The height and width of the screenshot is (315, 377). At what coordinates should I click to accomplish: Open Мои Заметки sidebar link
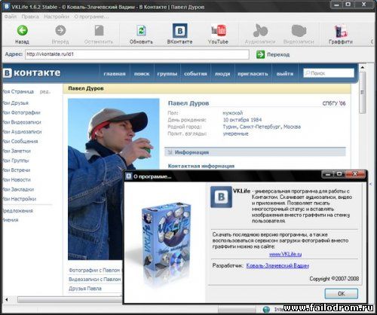[x=17, y=151]
